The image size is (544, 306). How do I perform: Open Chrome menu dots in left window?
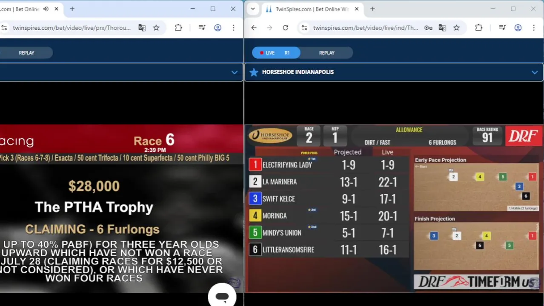233,28
